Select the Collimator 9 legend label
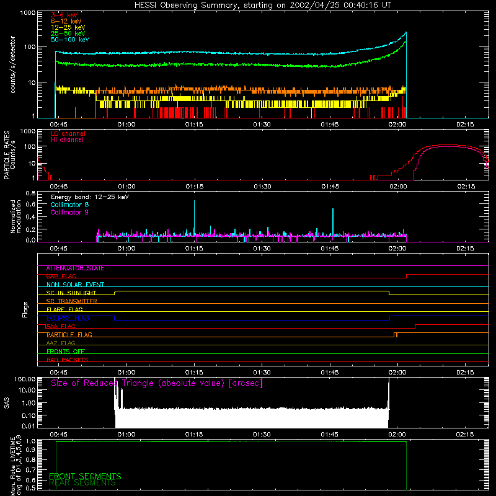 pyautogui.click(x=69, y=212)
